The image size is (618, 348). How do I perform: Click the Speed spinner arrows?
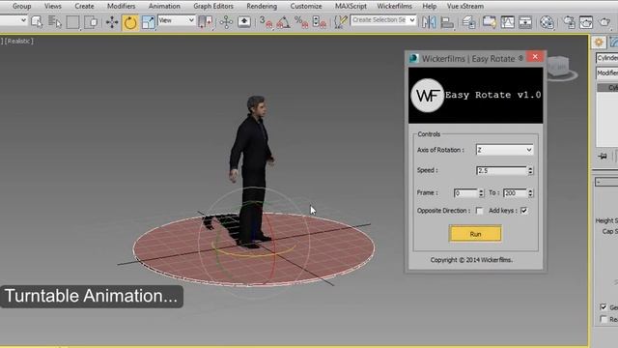[x=530, y=170]
